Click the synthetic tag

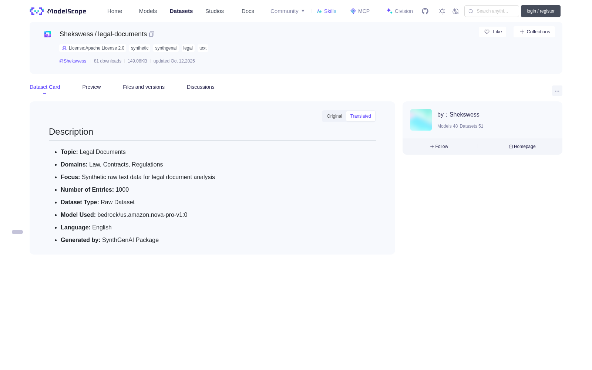[x=139, y=48]
